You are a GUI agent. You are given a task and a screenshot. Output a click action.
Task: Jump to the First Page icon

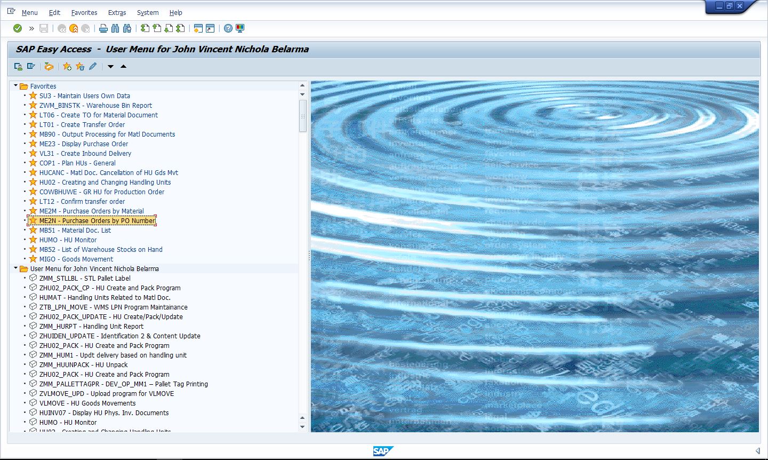point(145,28)
